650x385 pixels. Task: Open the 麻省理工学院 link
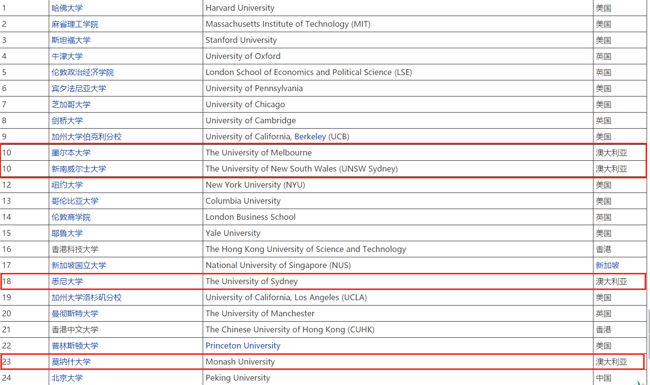point(75,24)
